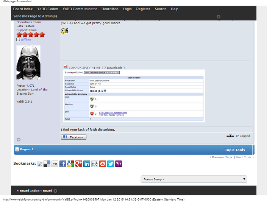Click Login in the navigation bar
267x201 pixels.
point(127,9)
